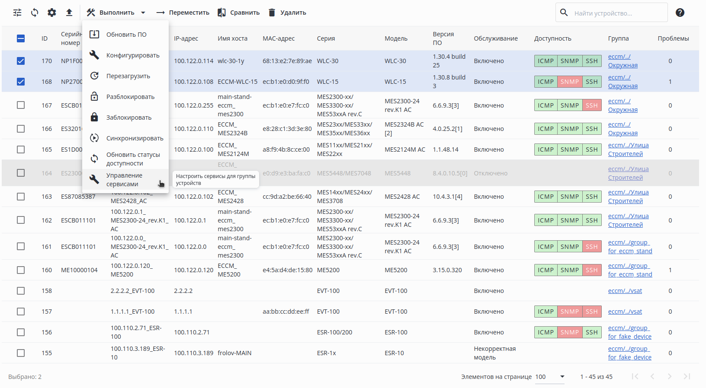
Task: Click the Сравнить compare button
Action: coord(239,13)
